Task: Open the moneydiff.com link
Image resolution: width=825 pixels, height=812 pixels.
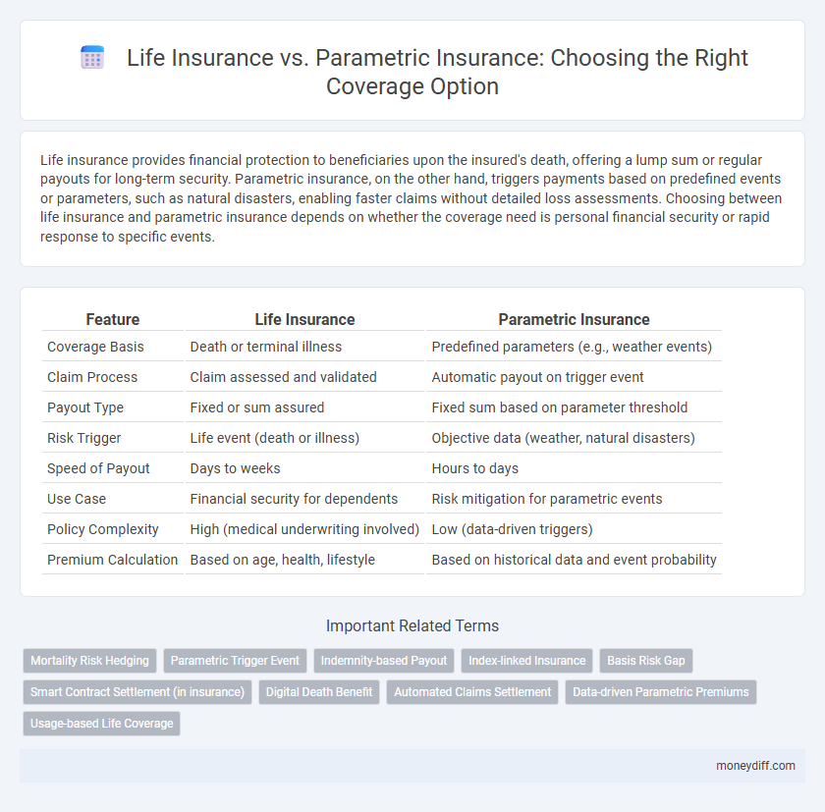Action: click(x=754, y=766)
